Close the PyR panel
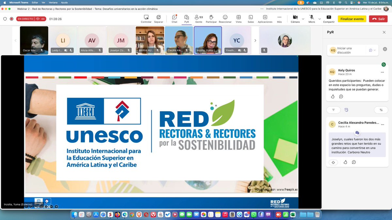The width and height of the screenshot is (392, 220). click(x=384, y=32)
